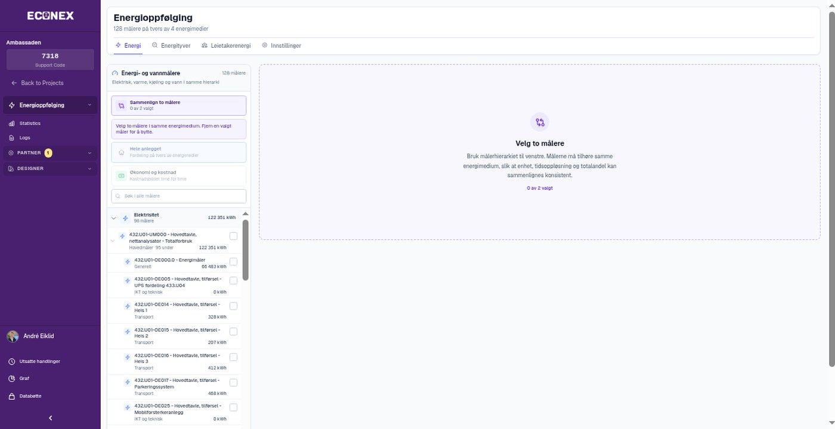Click the Sammenlign to målere button
Screen dimensions: 835x429
point(178,106)
